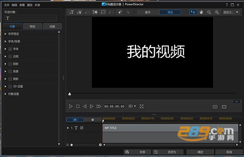Click the insert background frame icon
The height and width of the screenshot is (157, 244).
coord(103,12)
